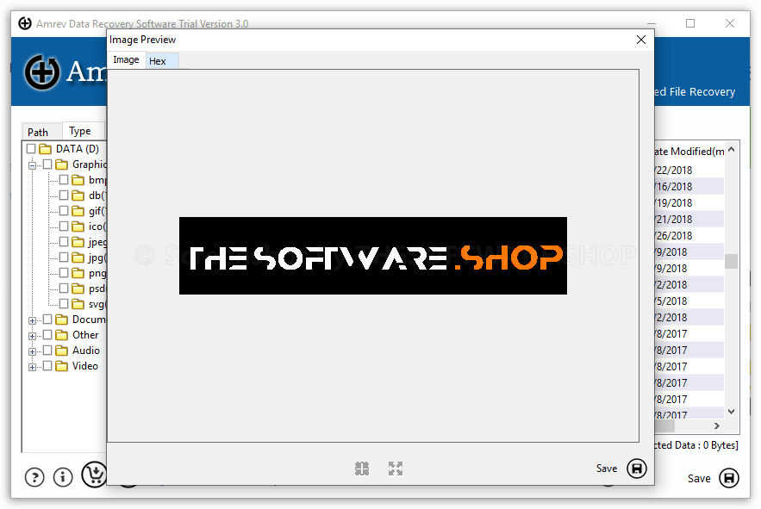Viewport: 761px width, 509px height.
Task: View software information via the info icon
Action: point(62,476)
